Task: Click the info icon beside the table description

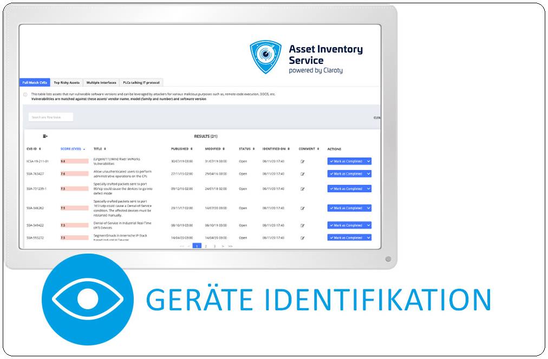Action: click(x=25, y=94)
